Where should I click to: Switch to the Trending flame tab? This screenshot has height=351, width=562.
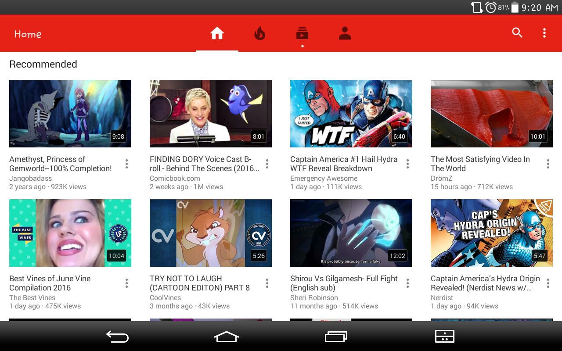click(260, 33)
